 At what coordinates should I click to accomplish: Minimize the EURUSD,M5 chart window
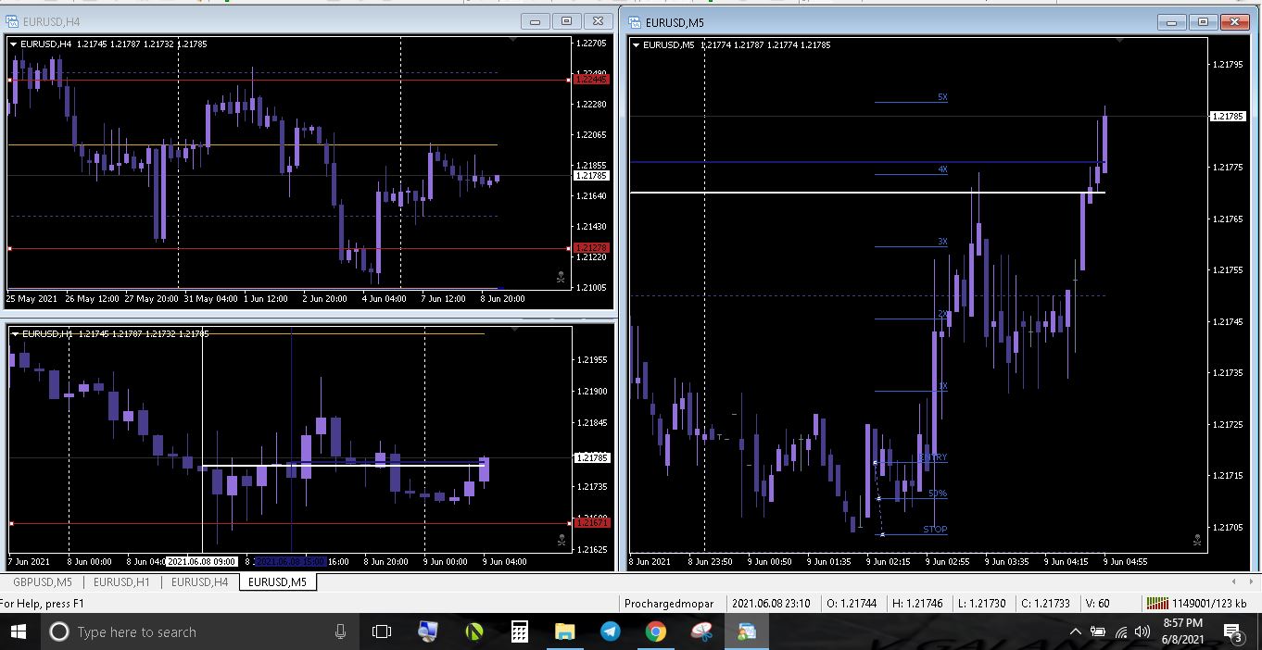(x=1173, y=22)
